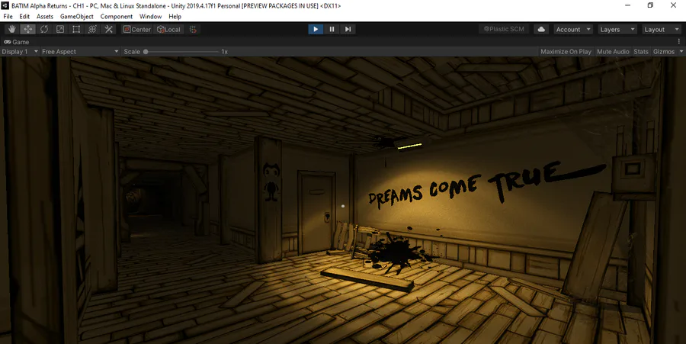Screen dimensions: 686x344
Task: Toggle Gizmos button
Action: [664, 52]
